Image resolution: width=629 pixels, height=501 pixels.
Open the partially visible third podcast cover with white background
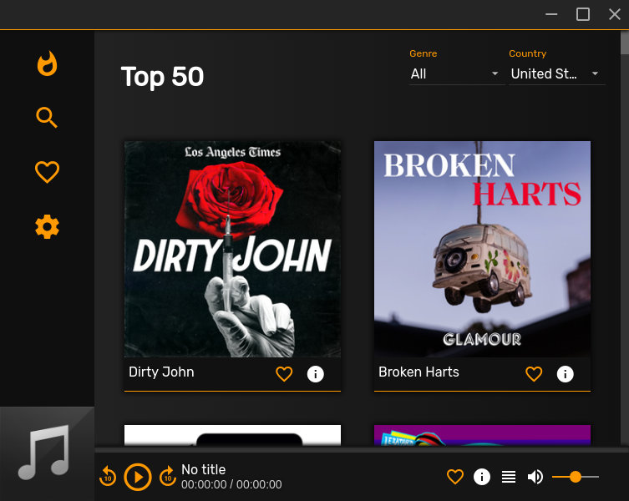[x=232, y=435]
